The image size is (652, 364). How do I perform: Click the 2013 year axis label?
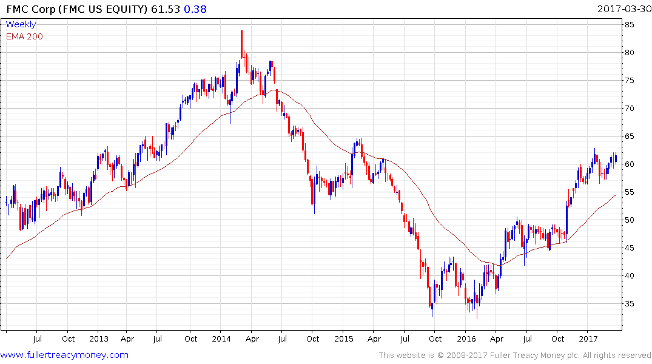(98, 339)
